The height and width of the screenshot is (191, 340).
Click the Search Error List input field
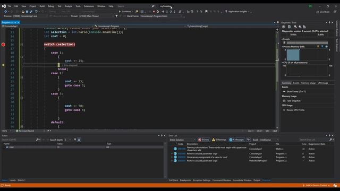click(314, 140)
